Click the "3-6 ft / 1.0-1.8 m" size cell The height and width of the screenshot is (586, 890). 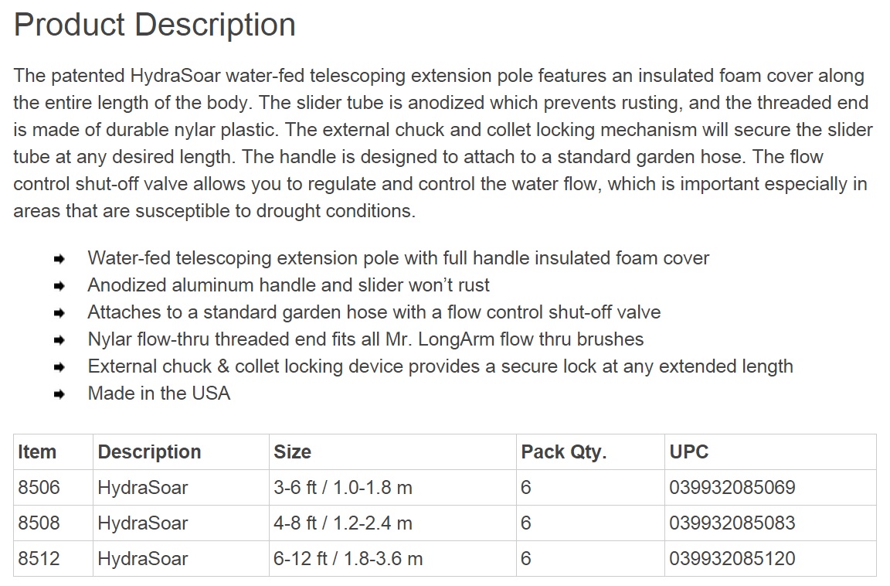[343, 488]
